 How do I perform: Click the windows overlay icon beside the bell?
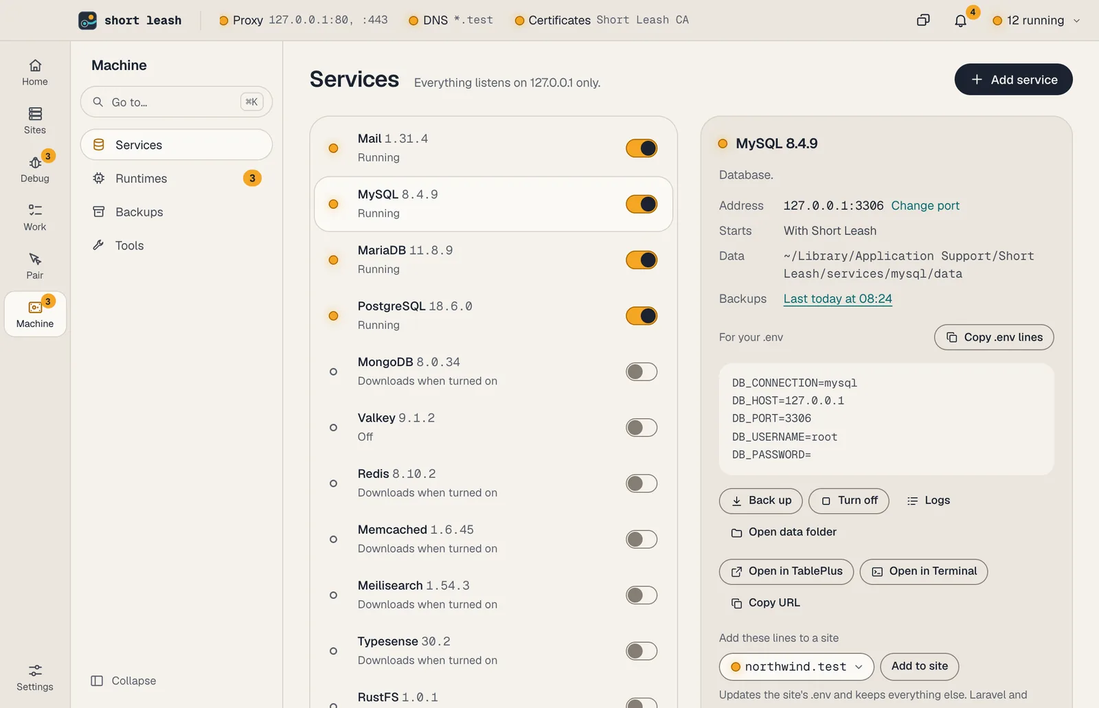pos(923,21)
